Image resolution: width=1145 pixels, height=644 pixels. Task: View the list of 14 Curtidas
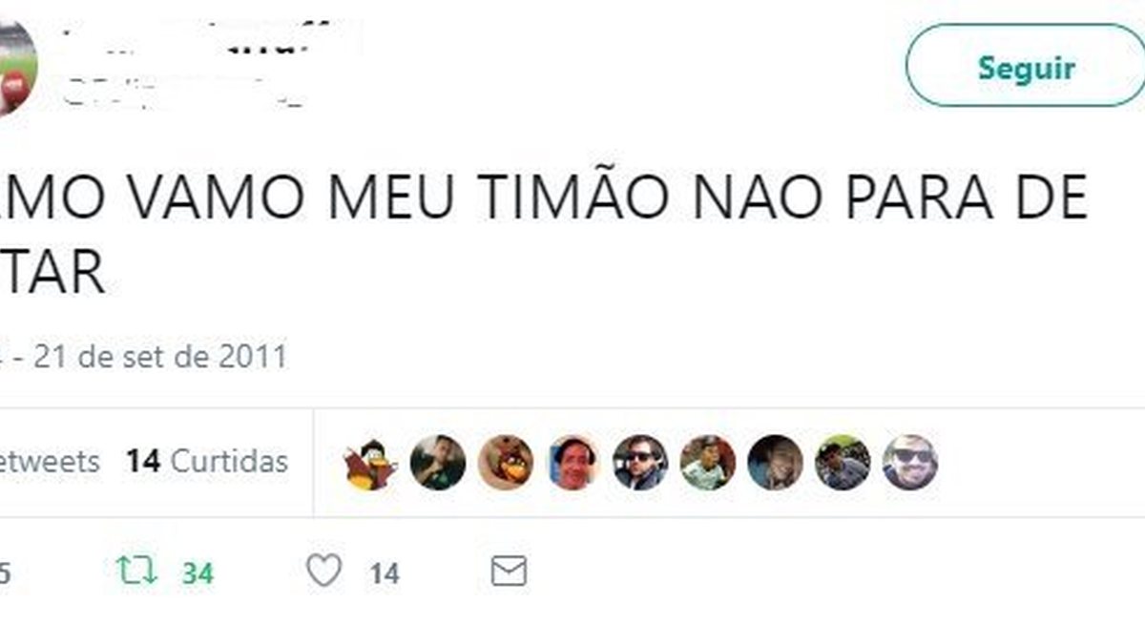click(207, 462)
